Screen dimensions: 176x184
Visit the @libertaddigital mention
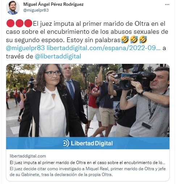(x=58, y=56)
